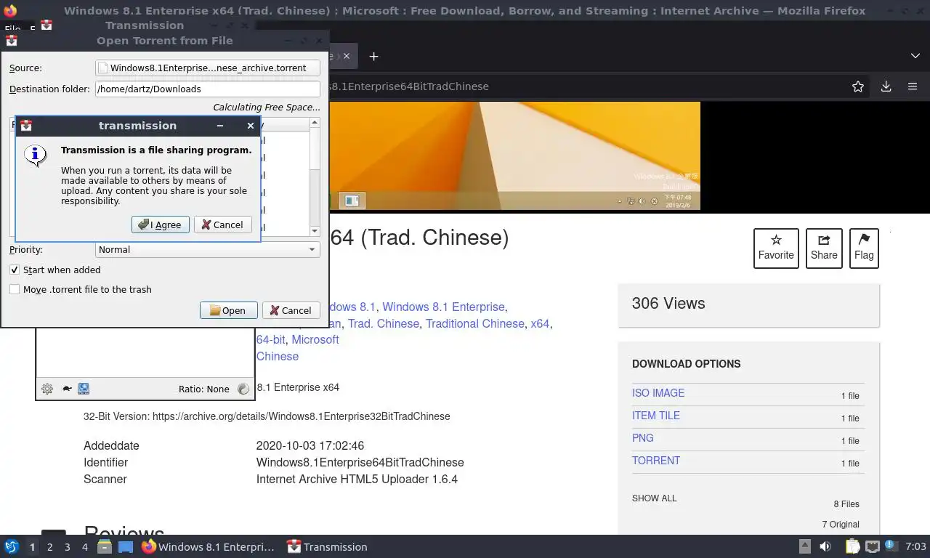
Task: Close the transmission warning with the X
Action: click(251, 126)
